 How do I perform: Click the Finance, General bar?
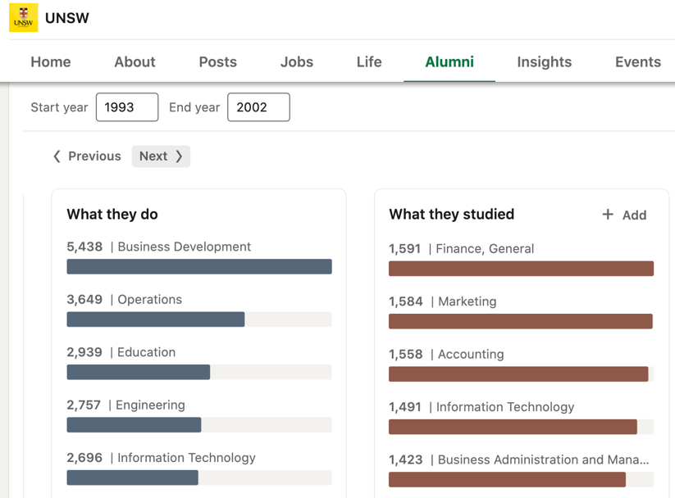click(x=521, y=269)
